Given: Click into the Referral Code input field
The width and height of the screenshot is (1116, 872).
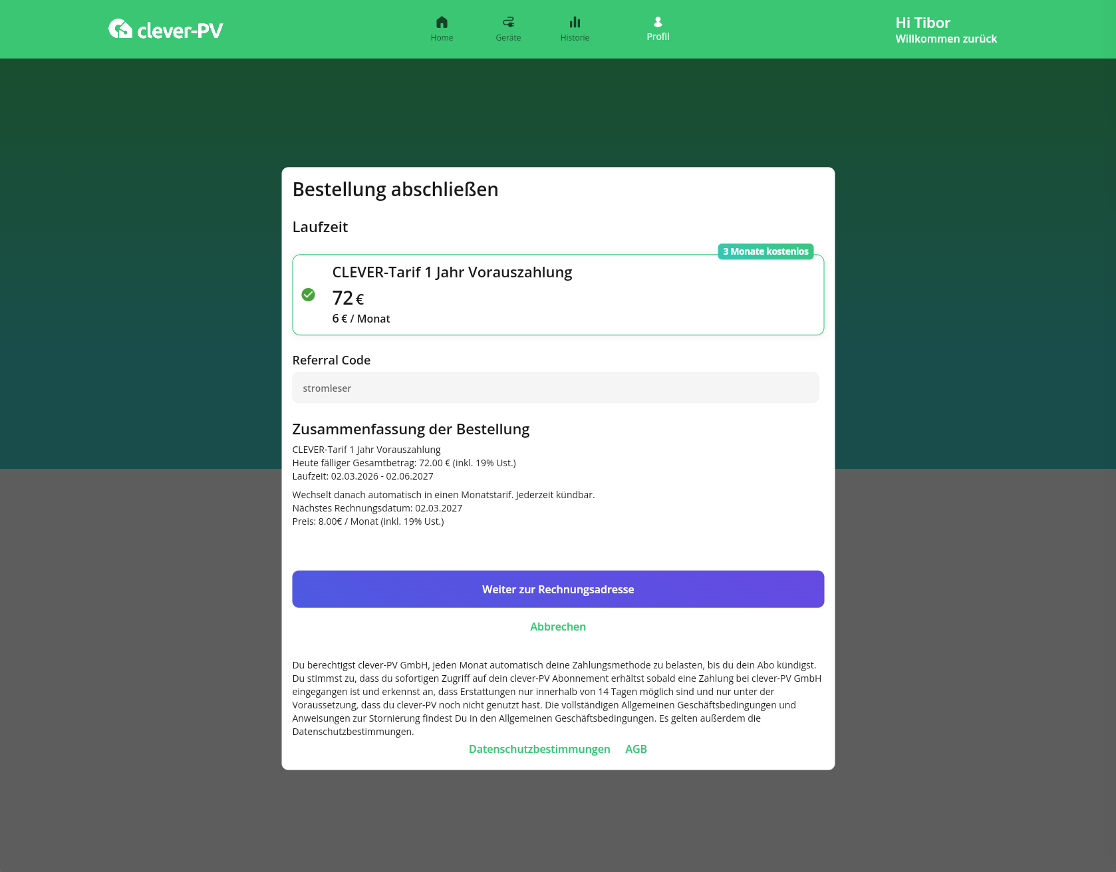Looking at the screenshot, I should [555, 388].
